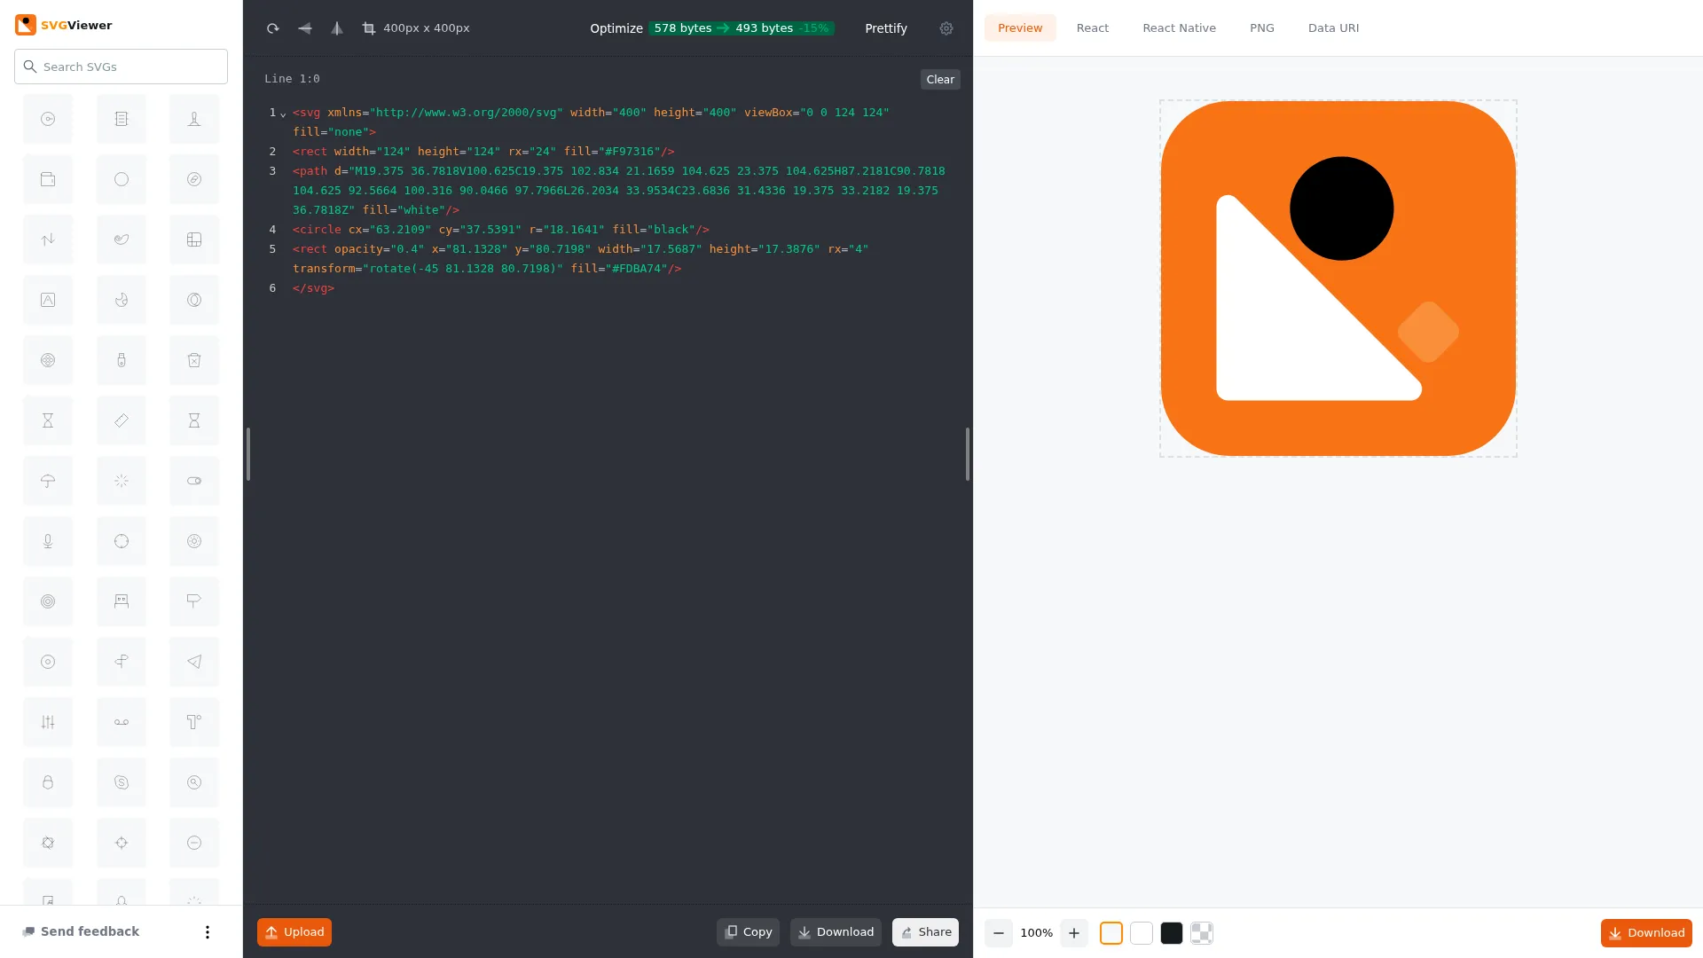Select the letter A box icon

48,300
